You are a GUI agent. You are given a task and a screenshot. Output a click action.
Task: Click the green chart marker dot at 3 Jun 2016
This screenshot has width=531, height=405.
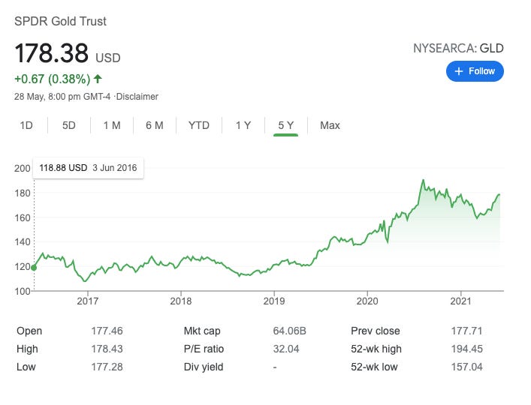click(x=34, y=268)
